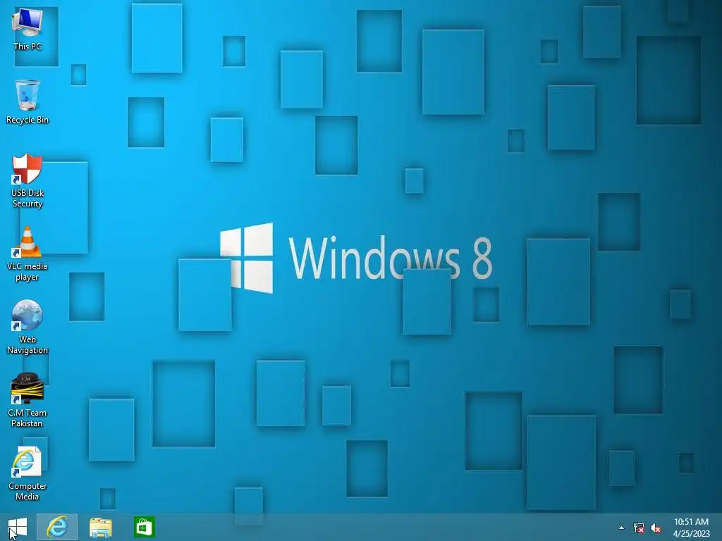The width and height of the screenshot is (722, 541).
Task: Open the Windows Start button
Action: (x=18, y=527)
